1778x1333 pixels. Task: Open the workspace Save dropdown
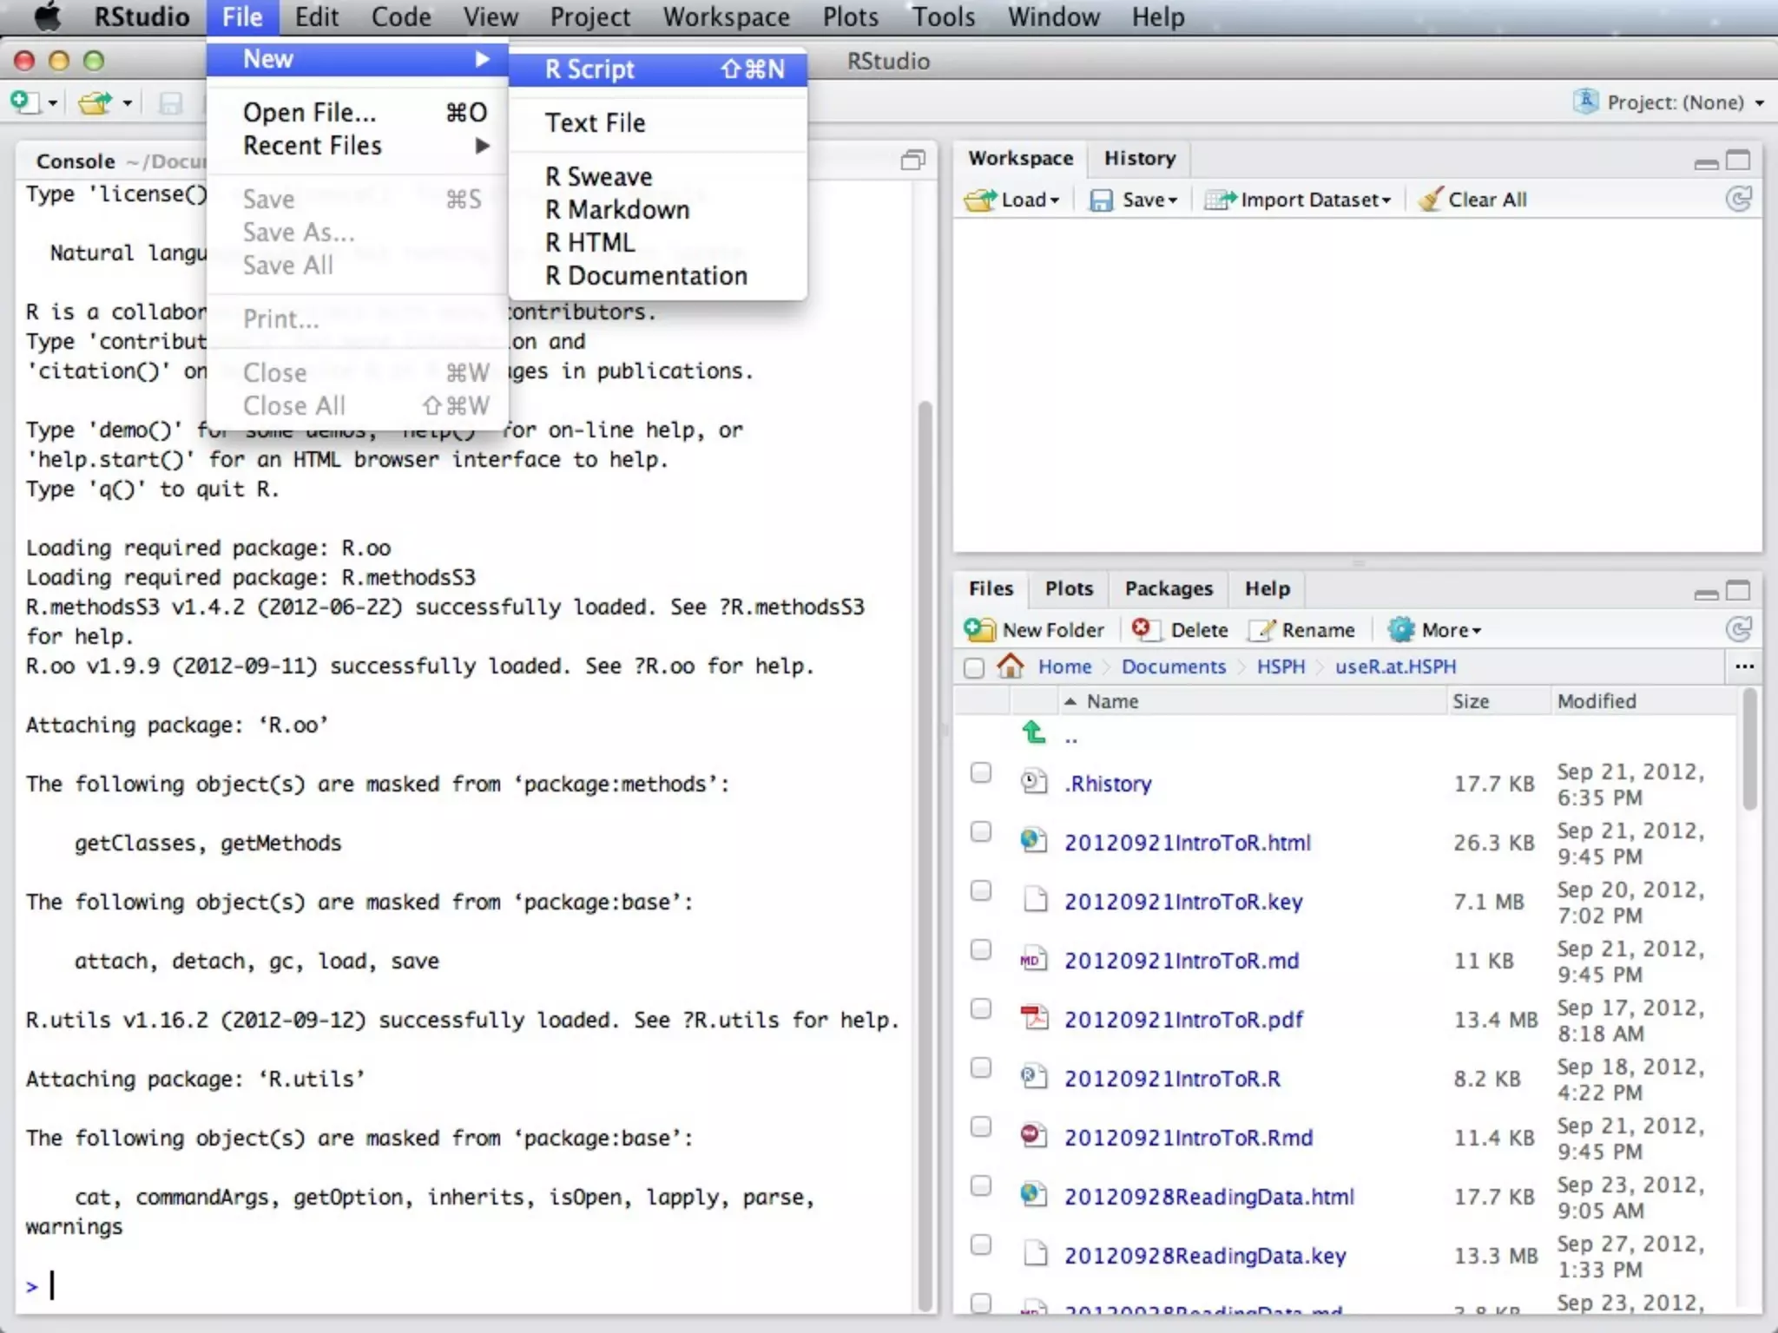[1133, 200]
